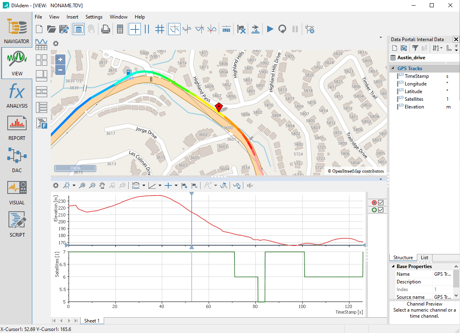The image size is (460, 333).
Task: Open the REPORT panel
Action: coord(17,128)
